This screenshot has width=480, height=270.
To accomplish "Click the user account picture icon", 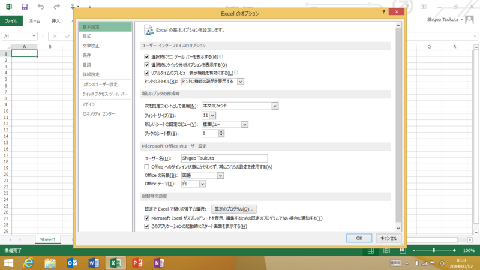I will click(469, 20).
